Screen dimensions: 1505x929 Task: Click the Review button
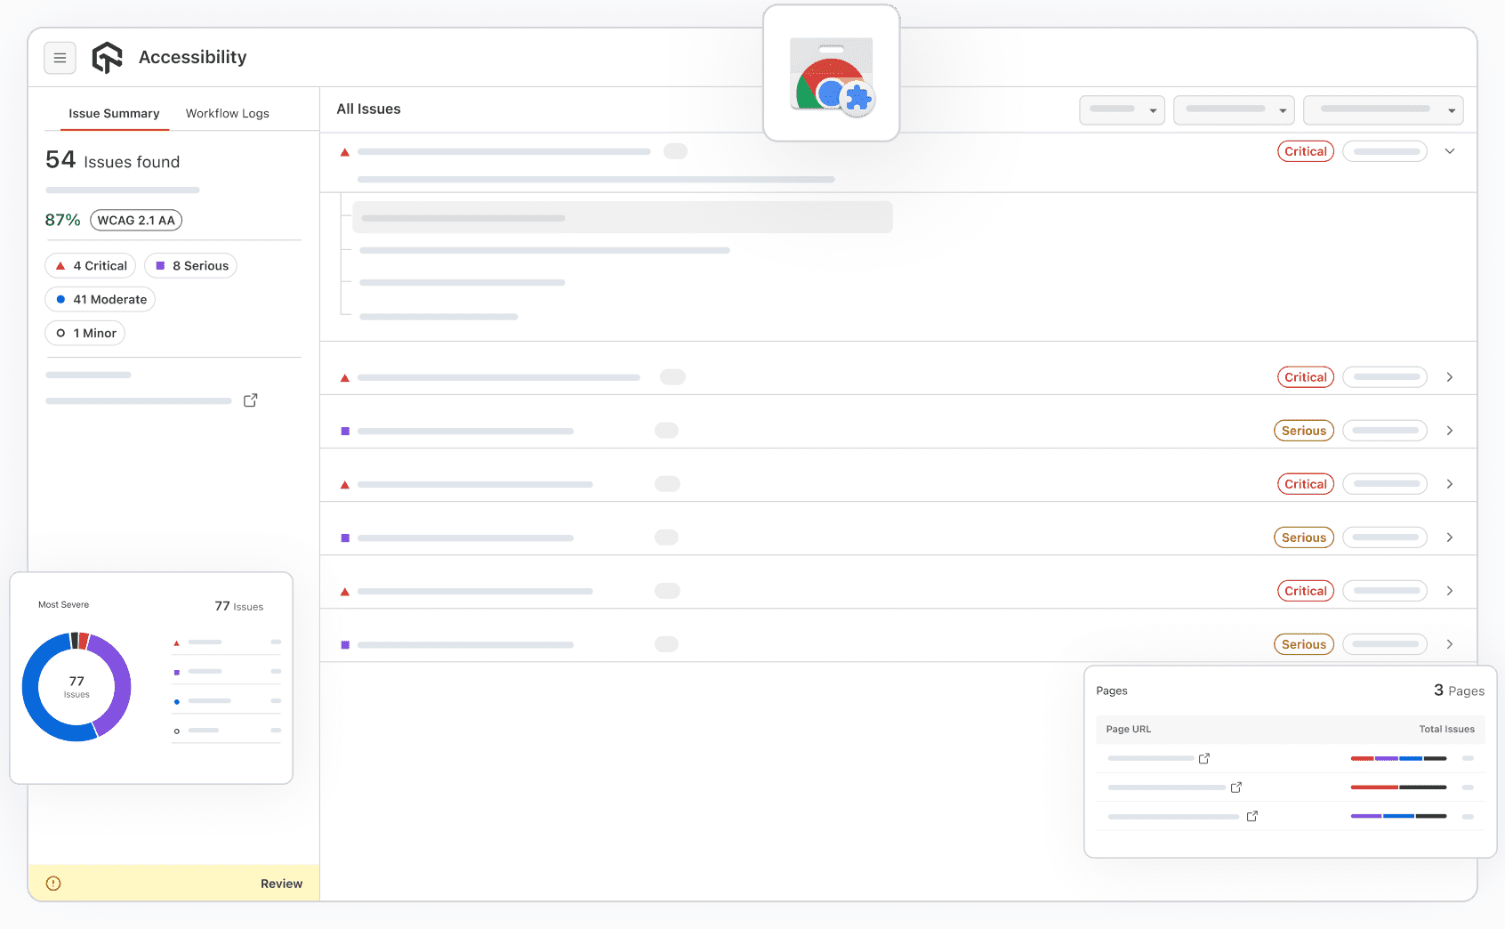pyautogui.click(x=281, y=883)
